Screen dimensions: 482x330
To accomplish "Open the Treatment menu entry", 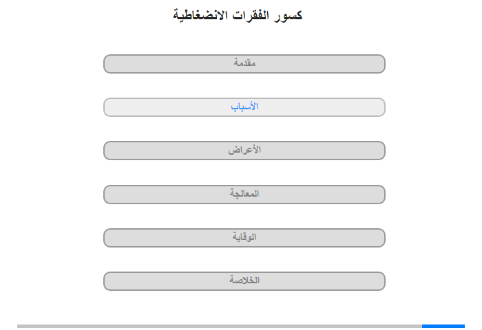I will [244, 195].
